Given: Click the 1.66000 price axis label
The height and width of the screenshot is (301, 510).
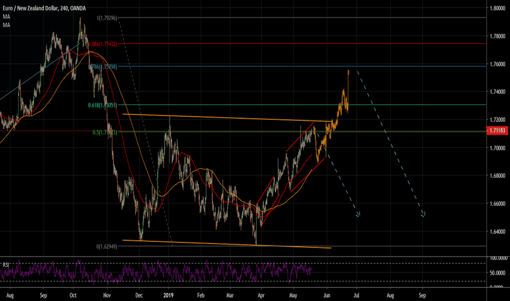Looking at the screenshot, I should click(x=497, y=204).
